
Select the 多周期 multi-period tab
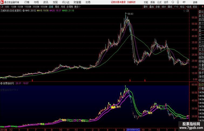[x=70, y=7]
